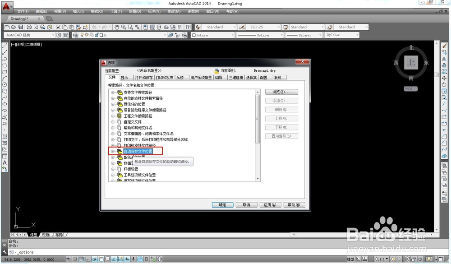Click the Undo arrow icon
Screen dimensions: 451x264
click(94, 27)
